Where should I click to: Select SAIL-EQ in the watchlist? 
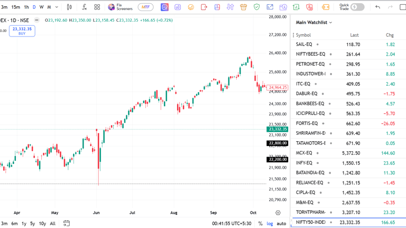[x=348, y=44]
